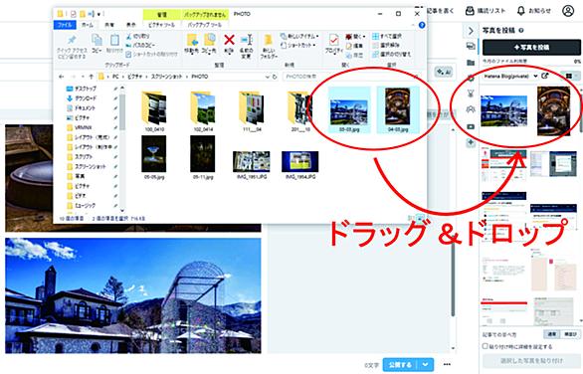The image size is (583, 374).
Task: Click Invert selection (選択の切り替え) in ribbon
Action: coord(392,55)
